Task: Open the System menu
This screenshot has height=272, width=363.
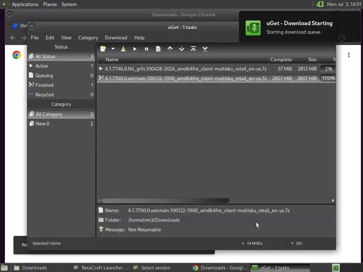Action: pyautogui.click(x=69, y=4)
